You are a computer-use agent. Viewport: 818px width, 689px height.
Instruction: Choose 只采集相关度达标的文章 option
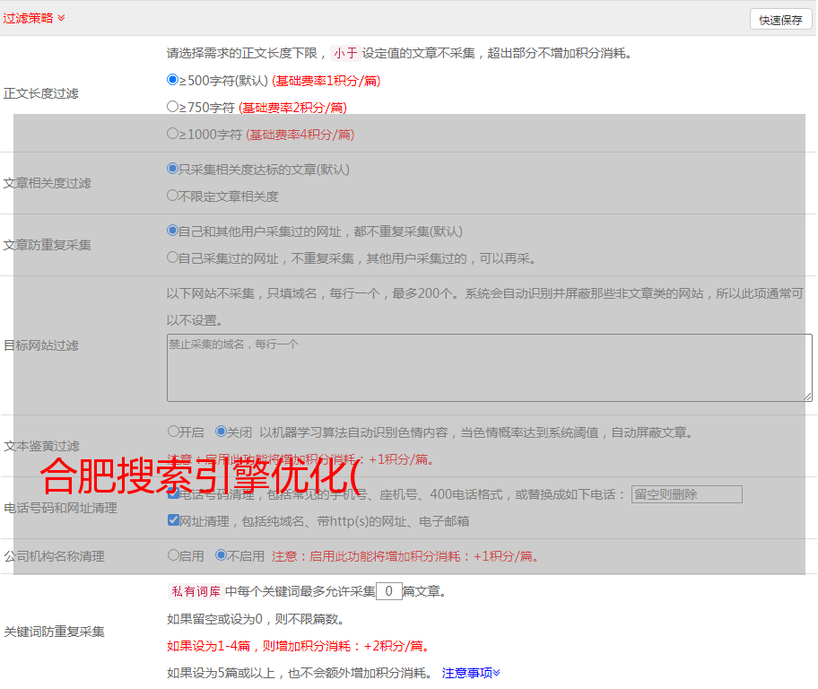[173, 169]
